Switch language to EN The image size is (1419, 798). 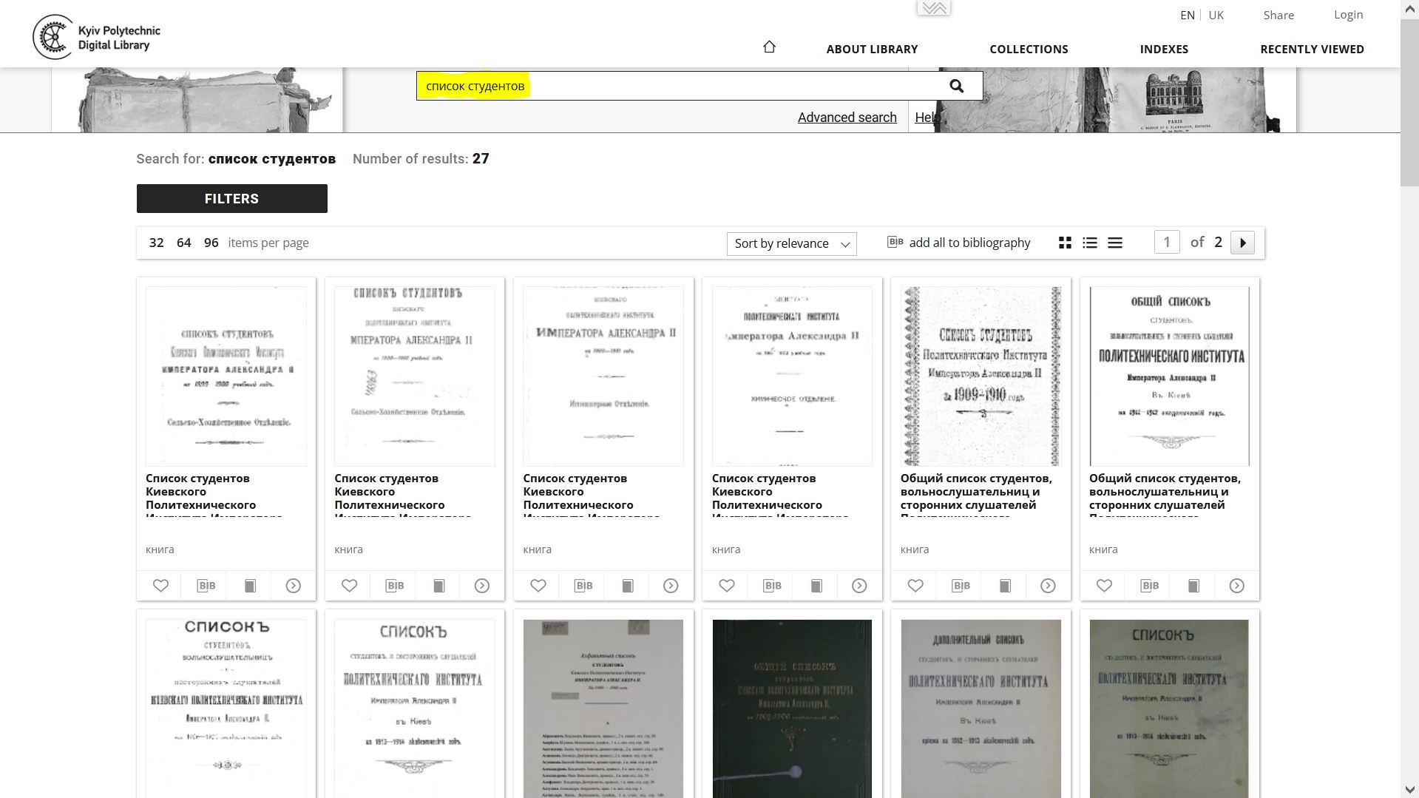(1188, 15)
